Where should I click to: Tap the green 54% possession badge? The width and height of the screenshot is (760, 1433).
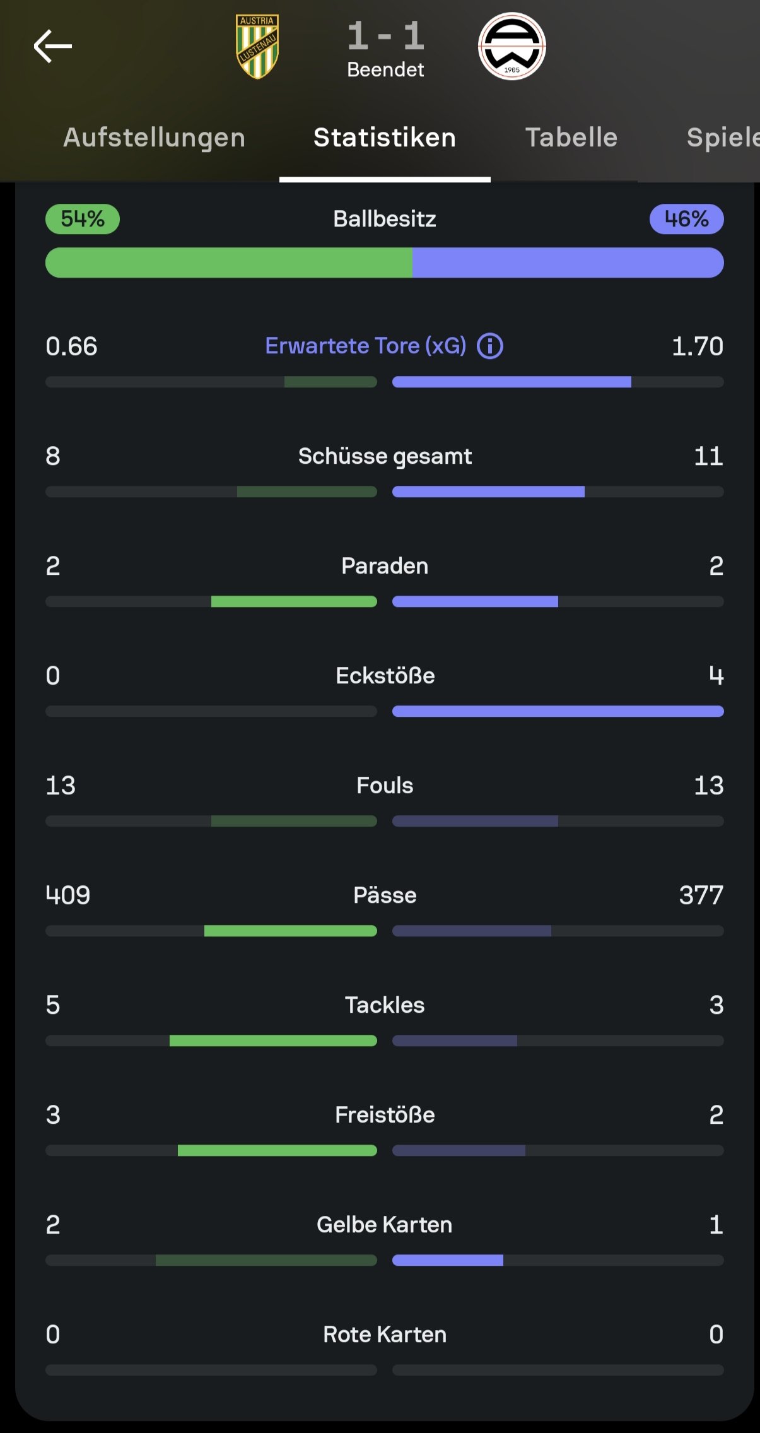pyautogui.click(x=83, y=219)
